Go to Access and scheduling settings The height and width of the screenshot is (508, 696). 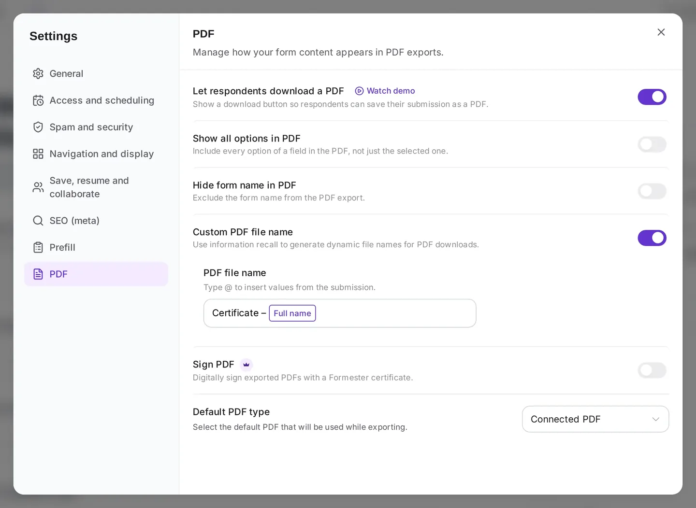[96, 100]
